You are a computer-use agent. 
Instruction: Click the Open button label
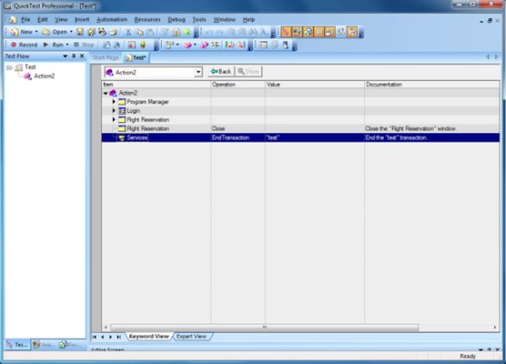tap(60, 32)
